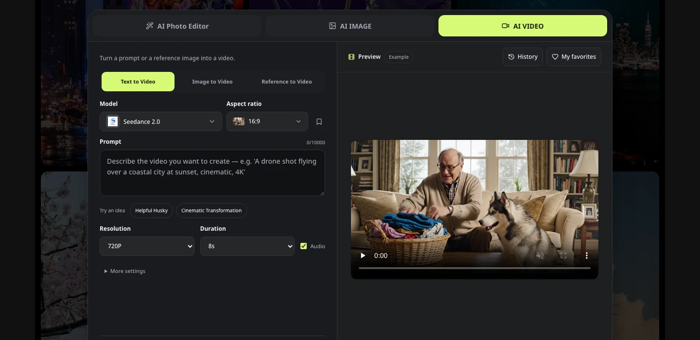Open the Seedance 2.0 model dropdown
This screenshot has height=340, width=700.
pyautogui.click(x=161, y=121)
